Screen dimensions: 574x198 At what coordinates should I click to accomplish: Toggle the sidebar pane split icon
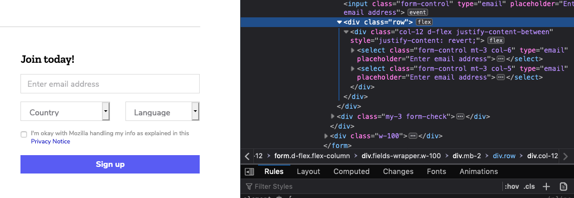(x=249, y=171)
